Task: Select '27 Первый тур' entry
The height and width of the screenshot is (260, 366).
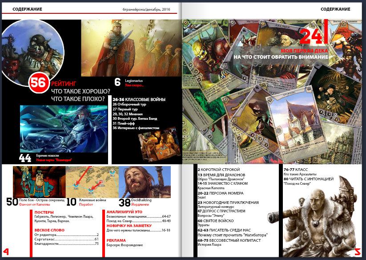Action: (x=125, y=109)
